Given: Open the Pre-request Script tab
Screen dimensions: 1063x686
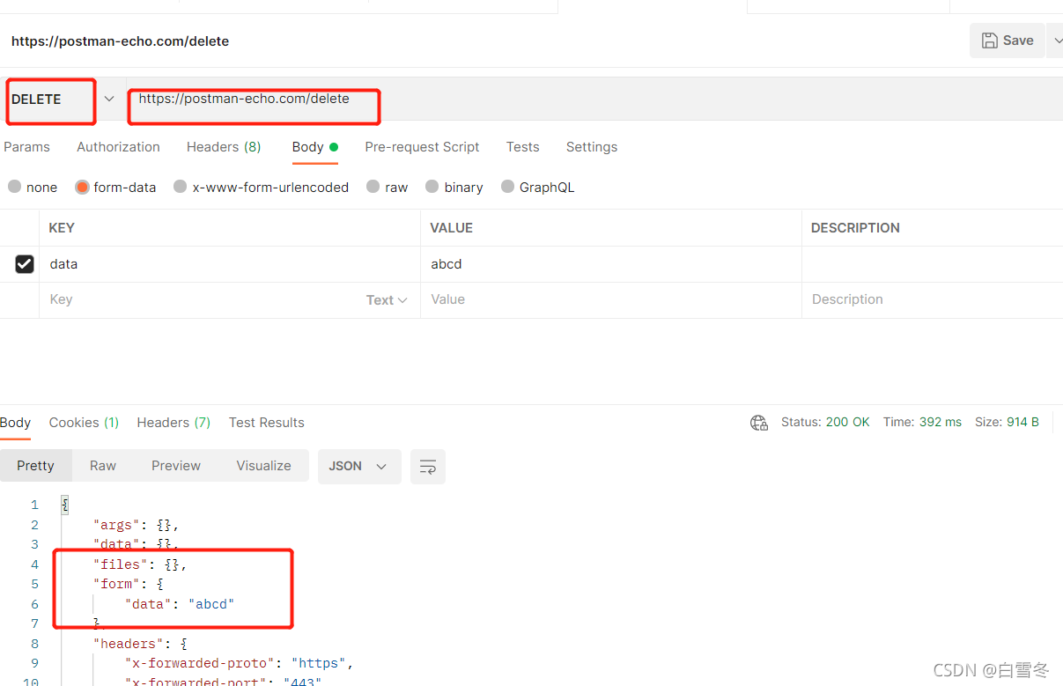Looking at the screenshot, I should click(422, 147).
